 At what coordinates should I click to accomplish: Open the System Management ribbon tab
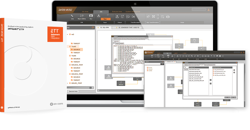pos(133,12)
